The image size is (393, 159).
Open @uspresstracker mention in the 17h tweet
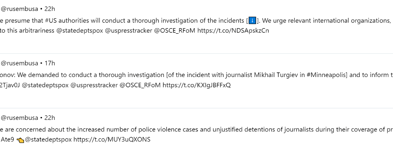(x=94, y=85)
